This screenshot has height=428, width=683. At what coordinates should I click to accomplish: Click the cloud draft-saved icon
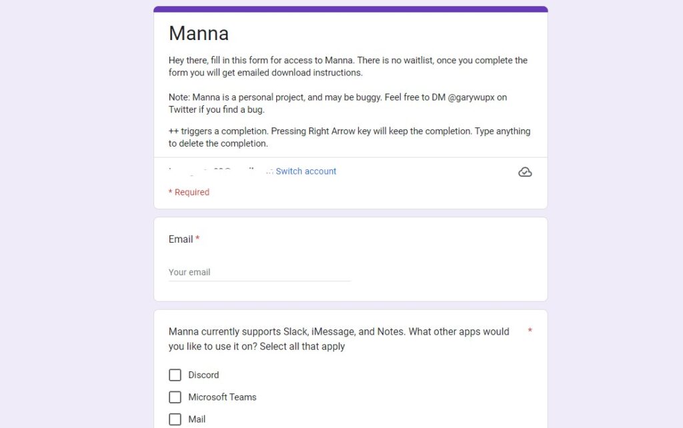(525, 172)
